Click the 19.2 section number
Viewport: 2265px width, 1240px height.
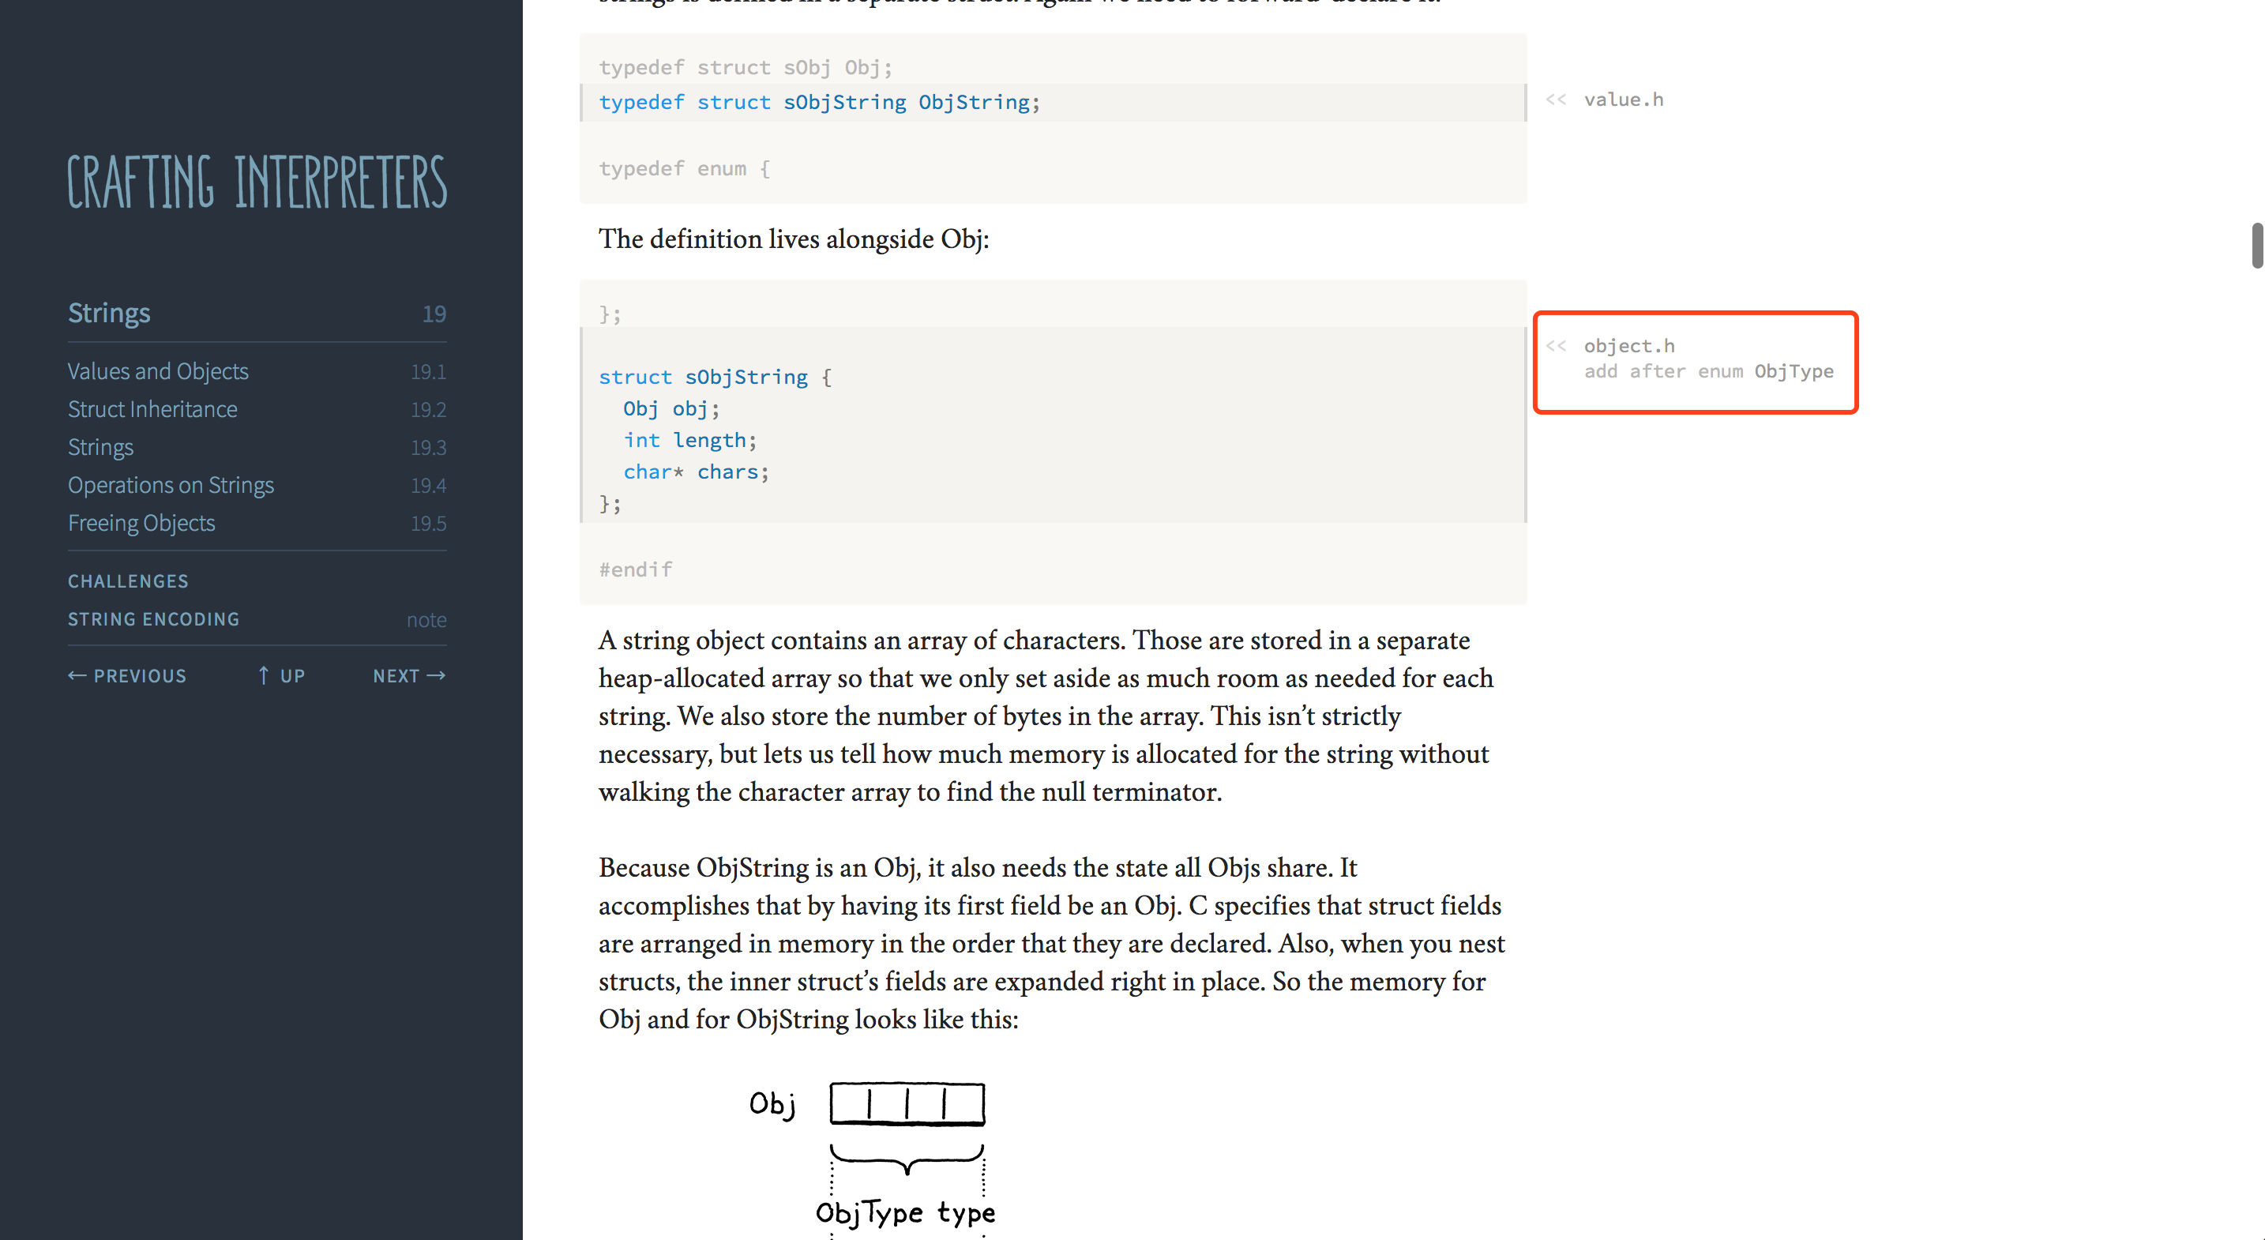coord(428,409)
